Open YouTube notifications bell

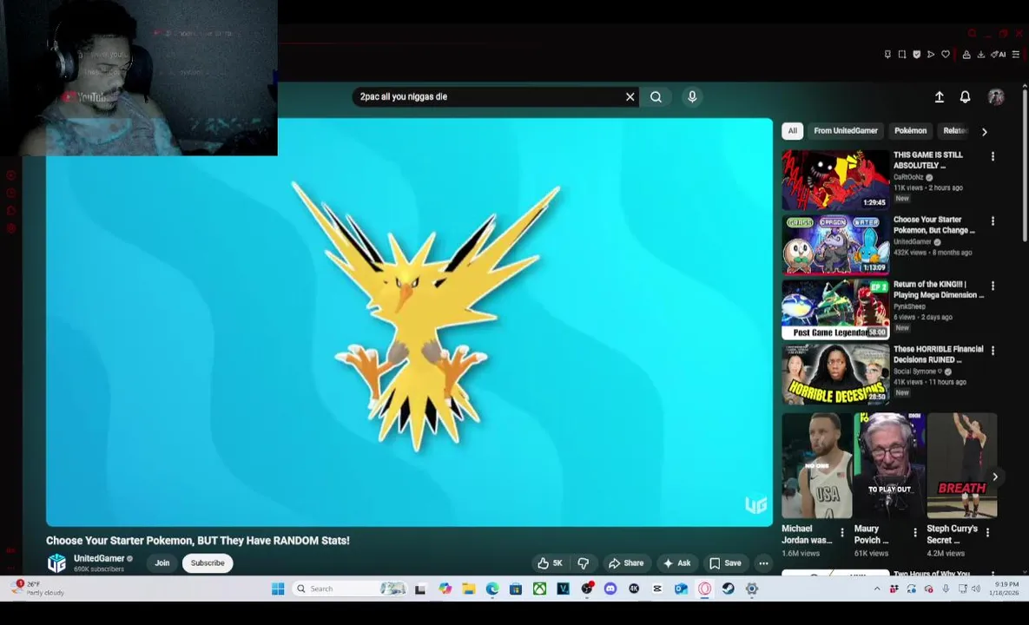pyautogui.click(x=966, y=97)
